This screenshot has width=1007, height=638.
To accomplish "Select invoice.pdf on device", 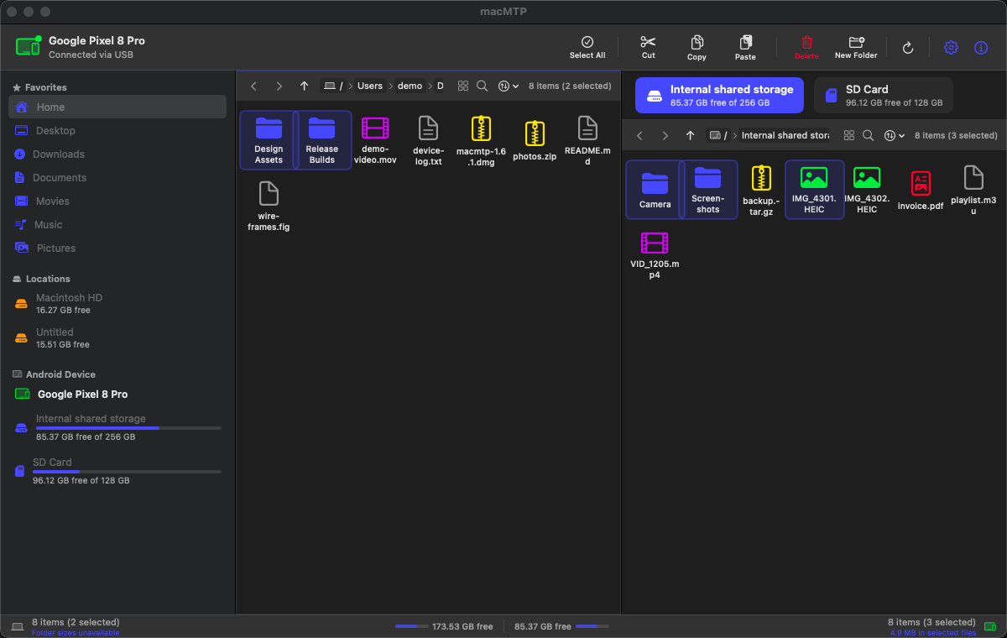I will click(x=921, y=191).
